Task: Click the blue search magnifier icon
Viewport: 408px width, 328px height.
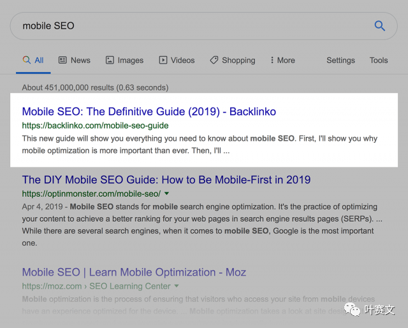Action: 379,26
